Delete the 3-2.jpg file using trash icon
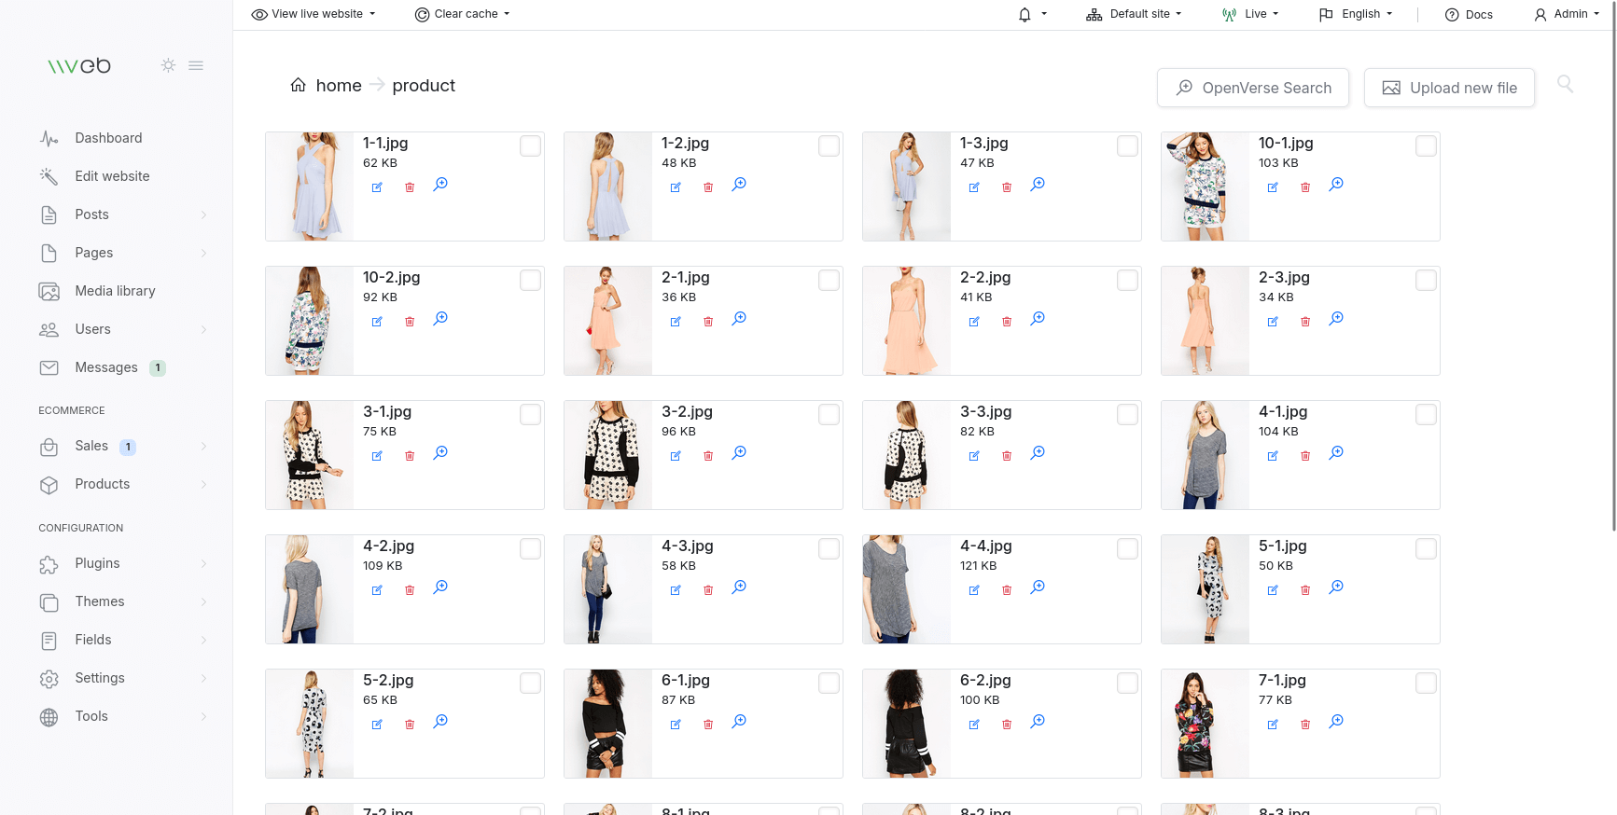The height and width of the screenshot is (815, 1617). (708, 456)
